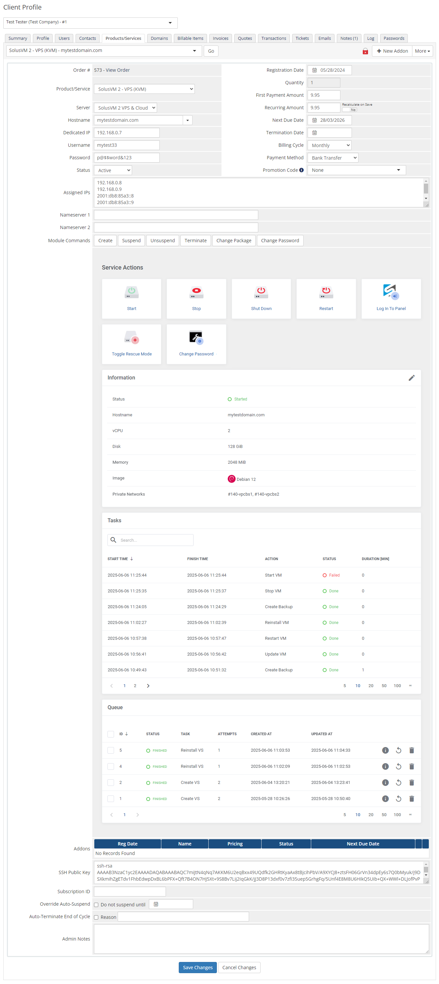Open the Termination Date calendar icon

tap(314, 133)
